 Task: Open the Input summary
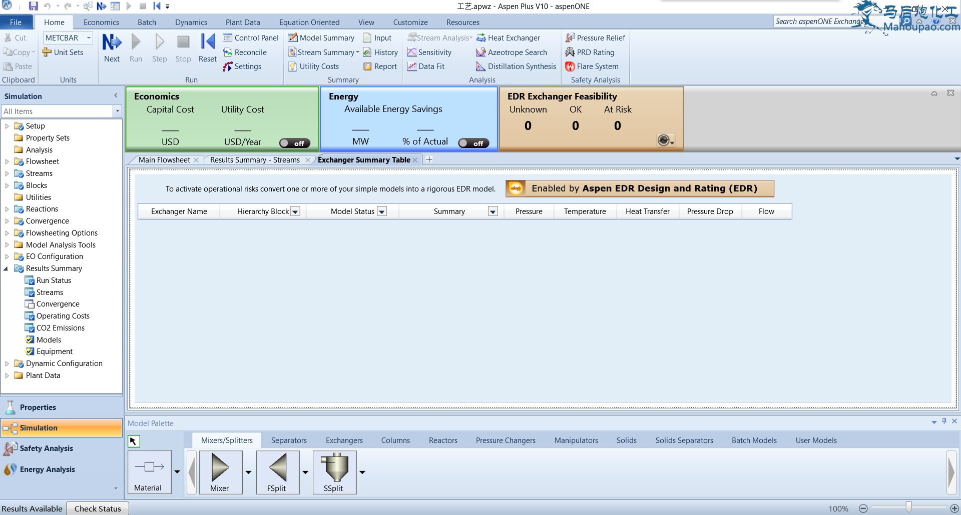click(x=377, y=38)
